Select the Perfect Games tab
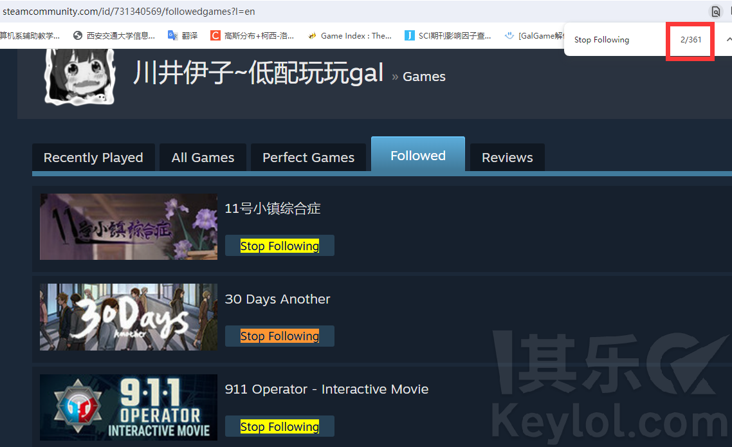 pyautogui.click(x=308, y=158)
